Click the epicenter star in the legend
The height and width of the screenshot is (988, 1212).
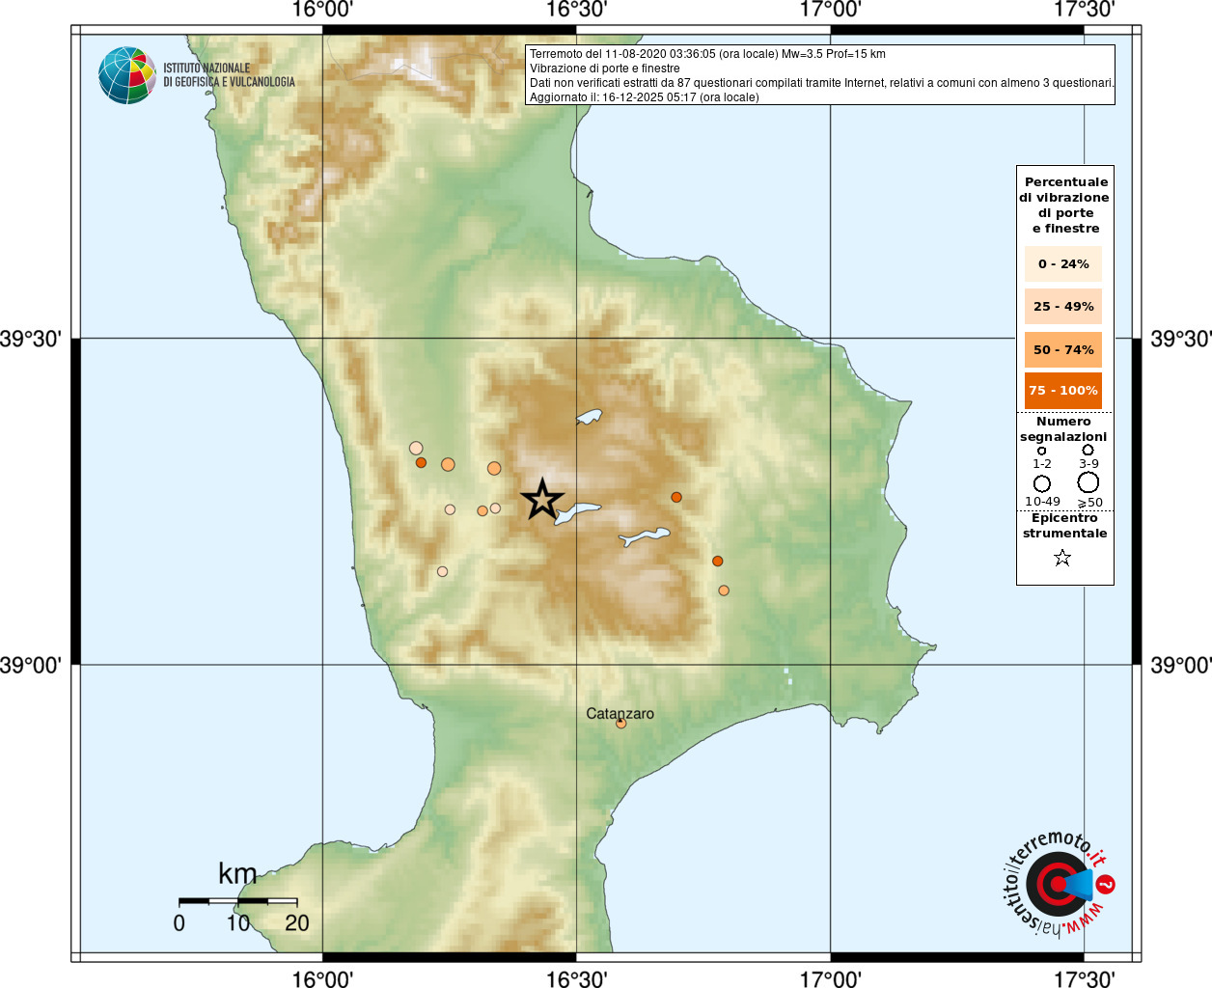pyautogui.click(x=1062, y=558)
